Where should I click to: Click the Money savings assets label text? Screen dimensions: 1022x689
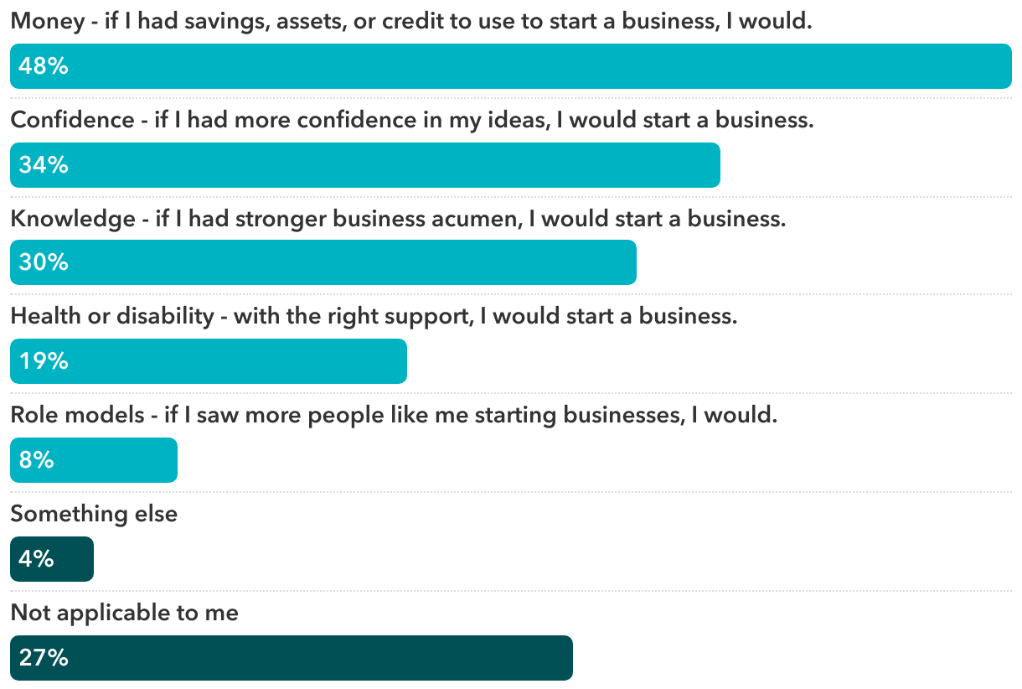click(x=411, y=22)
